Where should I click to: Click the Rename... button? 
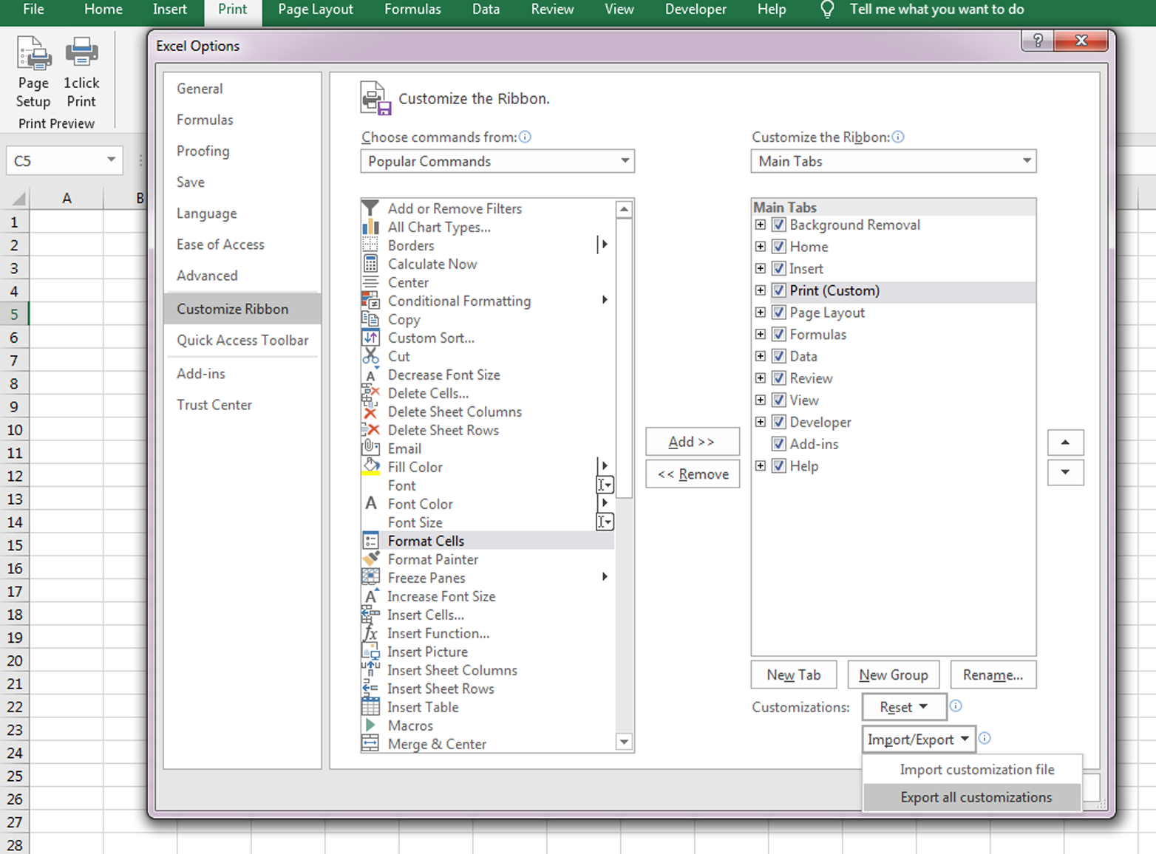993,674
